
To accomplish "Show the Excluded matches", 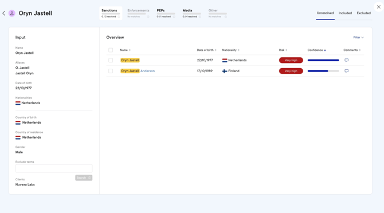I will coord(364,13).
